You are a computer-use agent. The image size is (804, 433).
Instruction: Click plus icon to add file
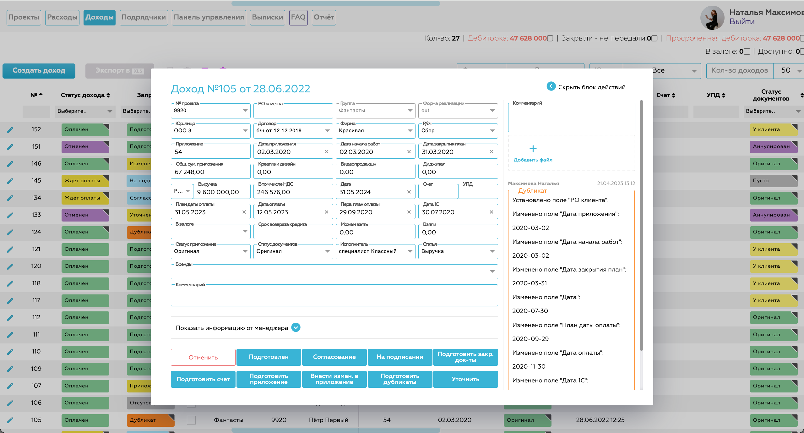(x=533, y=149)
